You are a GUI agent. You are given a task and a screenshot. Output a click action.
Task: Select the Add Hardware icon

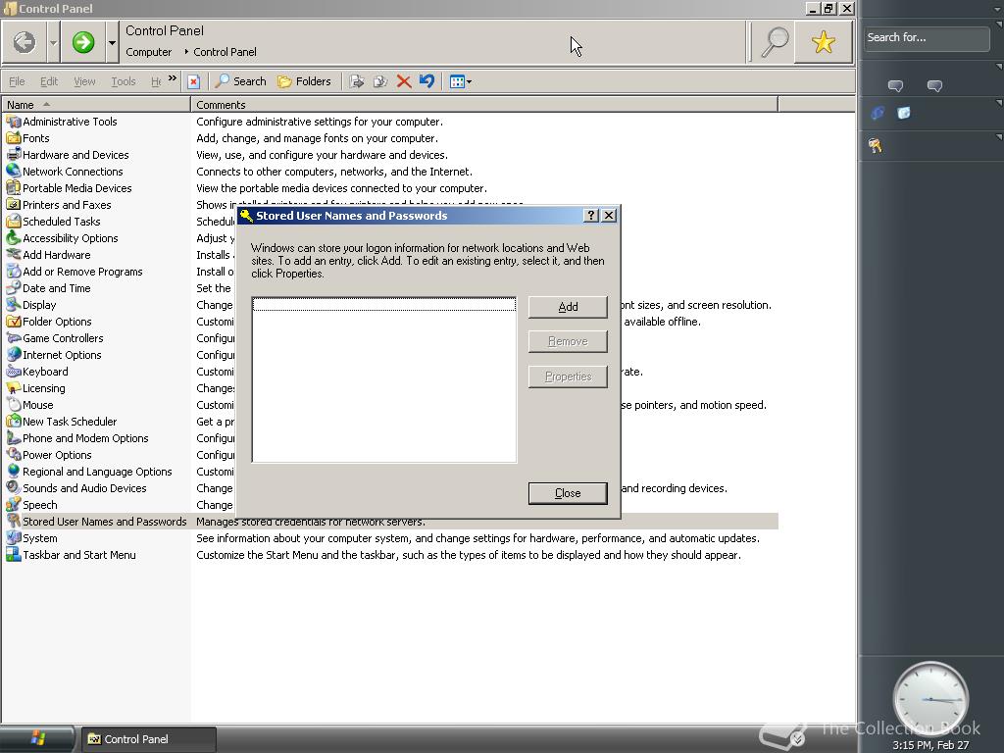(14, 254)
